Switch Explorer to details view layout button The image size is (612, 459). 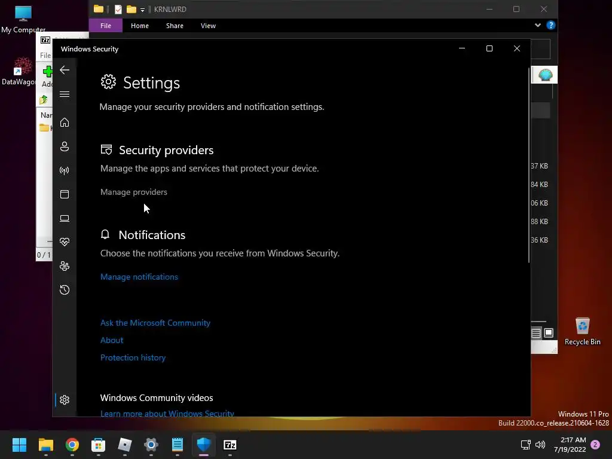(536, 333)
